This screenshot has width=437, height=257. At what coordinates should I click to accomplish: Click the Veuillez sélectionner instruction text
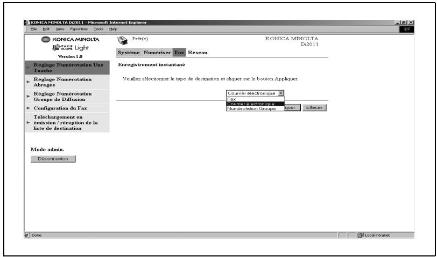210,79
